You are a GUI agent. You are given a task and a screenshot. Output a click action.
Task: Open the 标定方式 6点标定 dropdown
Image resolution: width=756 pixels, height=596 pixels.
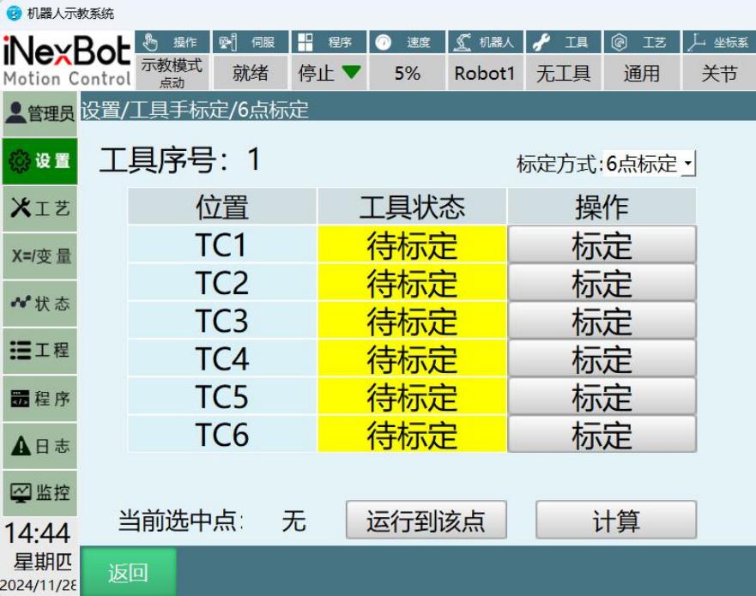pyautogui.click(x=649, y=164)
